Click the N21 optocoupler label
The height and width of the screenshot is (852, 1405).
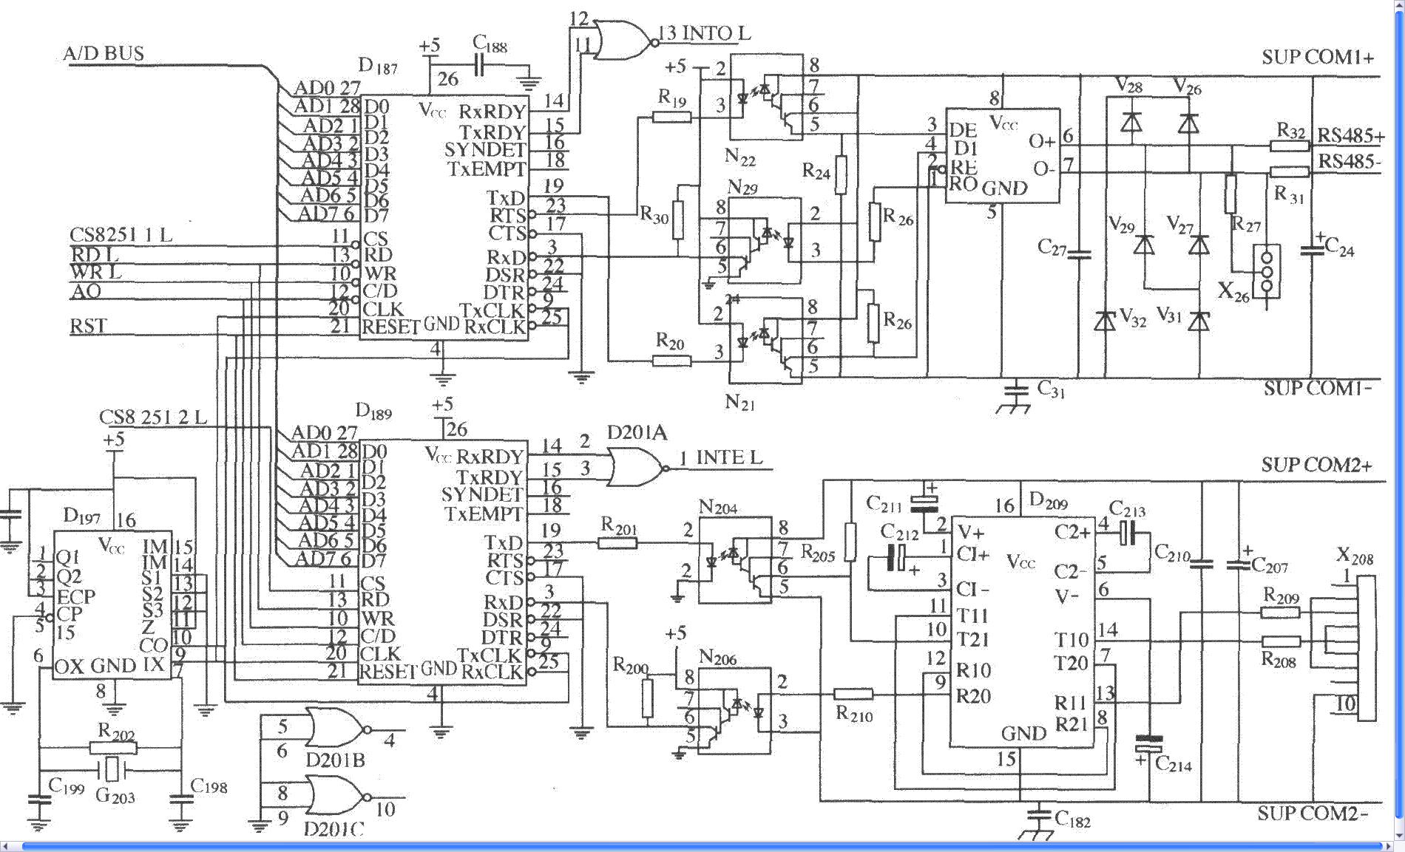739,402
